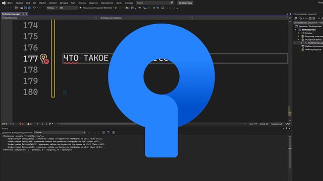Click the yellow warning count indicator
The image size is (323, 181).
[x=29, y=124]
